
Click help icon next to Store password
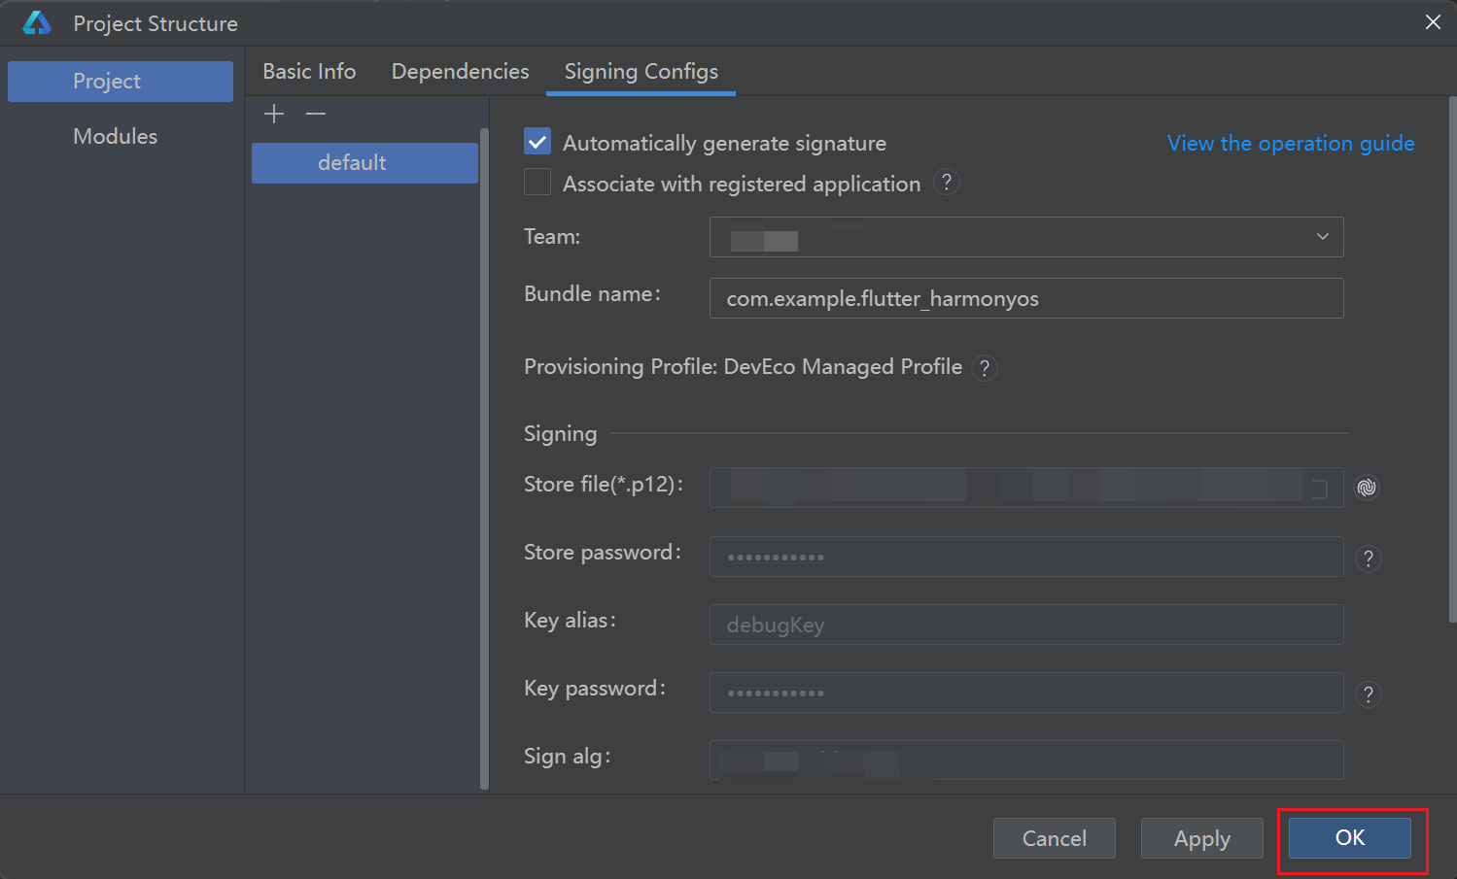click(x=1368, y=558)
